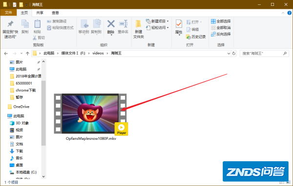Viewport: 293px width, 186px height.
Task: Click 此电脑 in address breadcrumb
Action: (49, 53)
